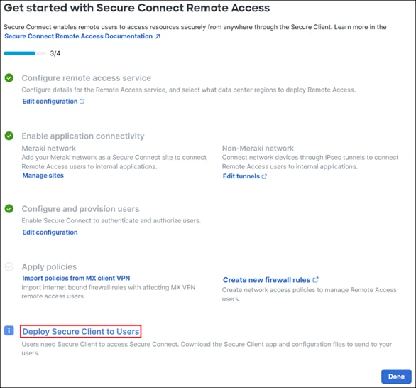Screen dimensions: 416x388
Task: Click the green checkmark beside Enable application connectivity
Action: tap(9, 136)
